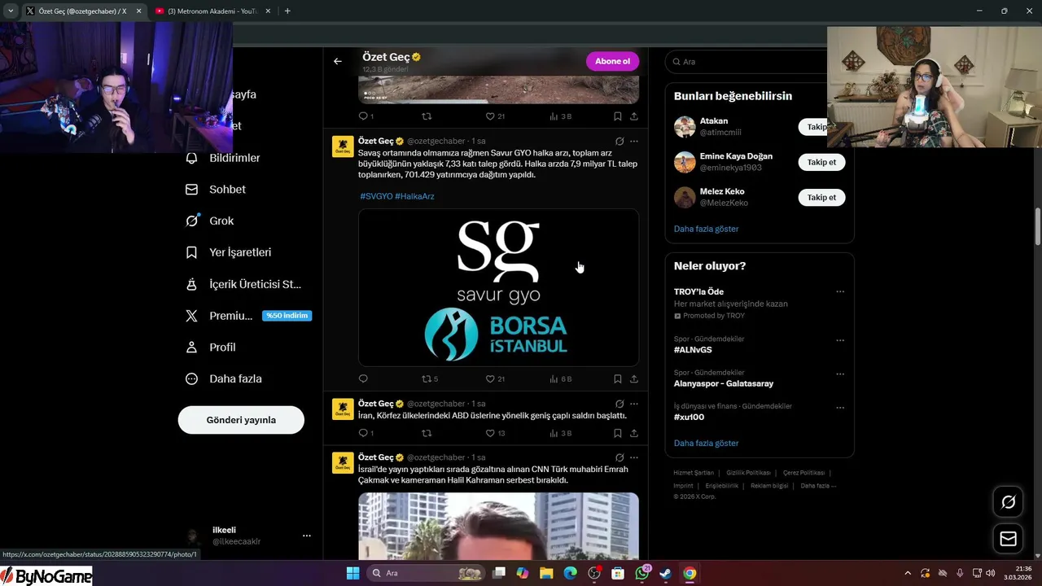The image size is (1042, 586).
Task: Open the #xu100 trending topic
Action: (689, 417)
